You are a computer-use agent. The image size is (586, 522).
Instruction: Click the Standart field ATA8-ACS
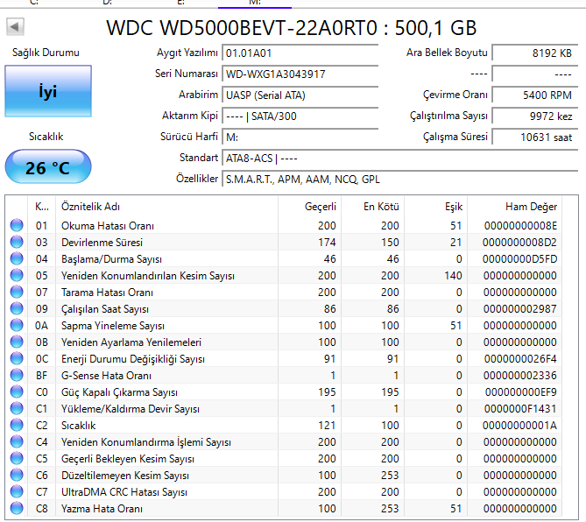click(x=400, y=159)
